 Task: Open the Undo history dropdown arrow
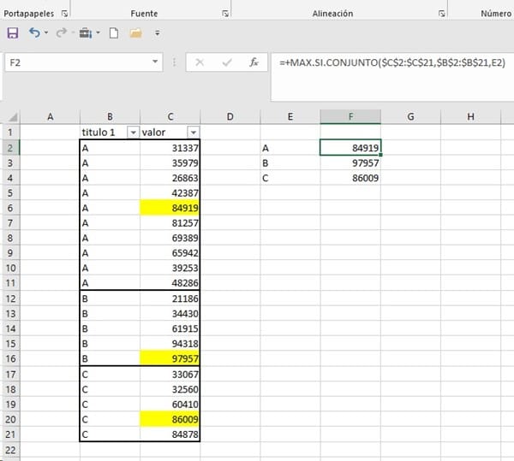pos(45,33)
